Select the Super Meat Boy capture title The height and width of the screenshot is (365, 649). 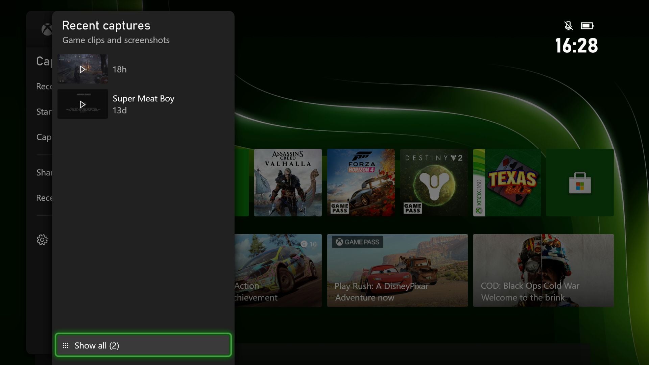pyautogui.click(x=143, y=98)
